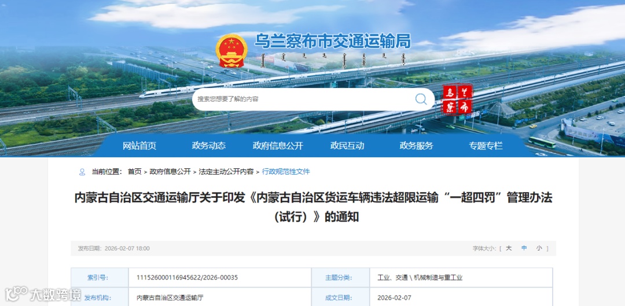Click the search magnifier icon

(421, 99)
